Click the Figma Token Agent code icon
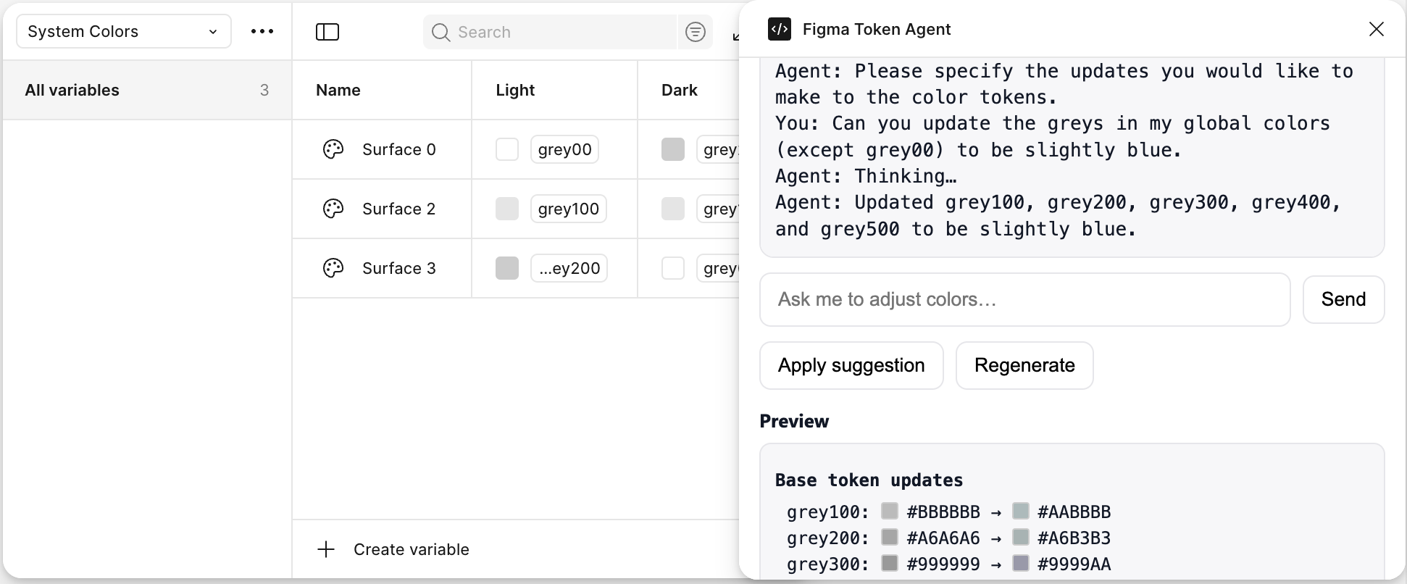This screenshot has width=1407, height=584. pos(780,30)
